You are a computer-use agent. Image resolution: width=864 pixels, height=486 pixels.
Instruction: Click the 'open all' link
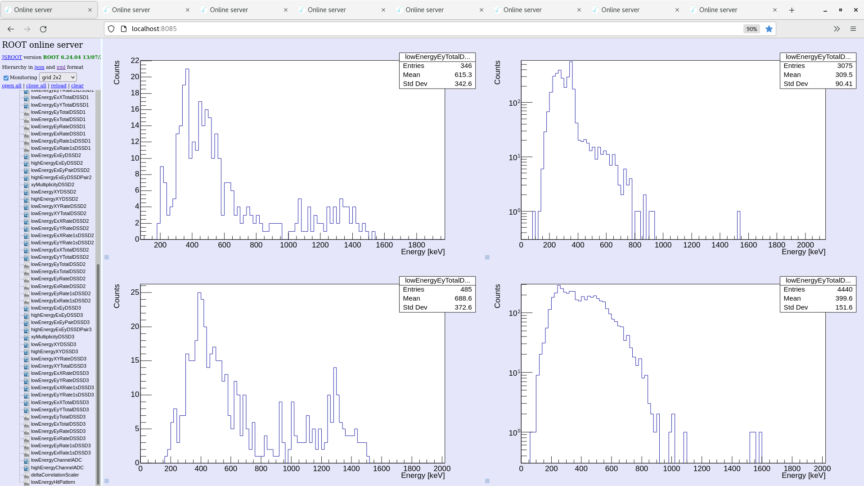point(12,85)
